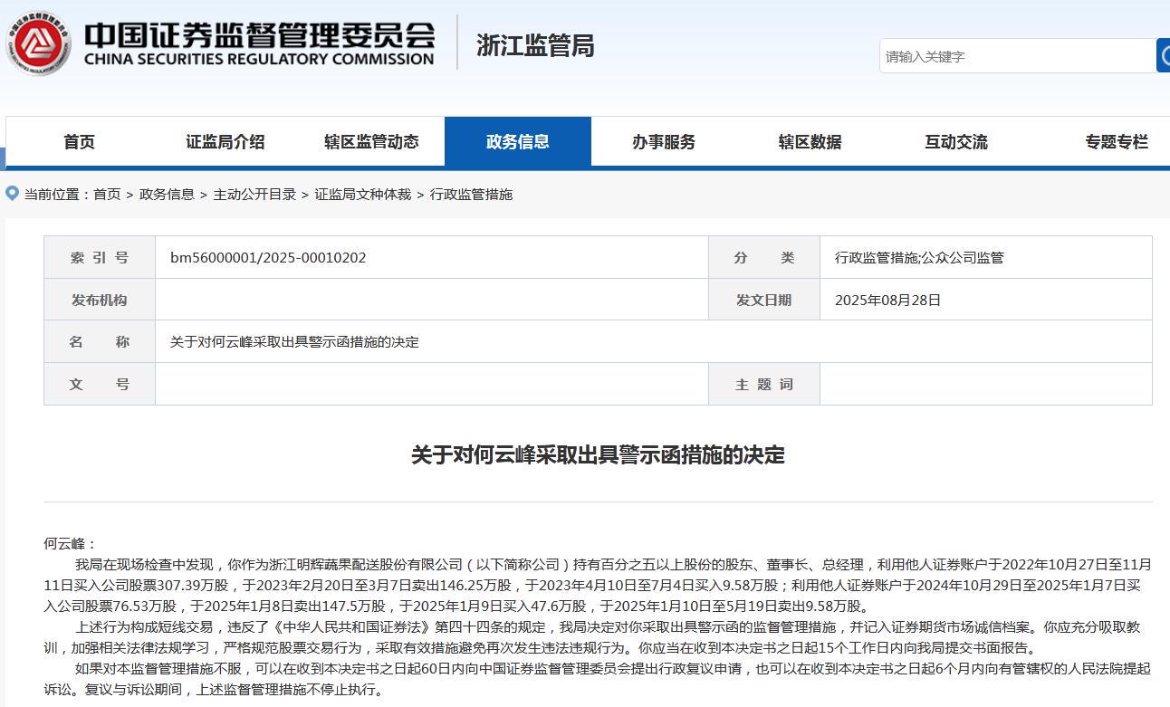Focus the 请输入关键字 search field

click(1017, 56)
